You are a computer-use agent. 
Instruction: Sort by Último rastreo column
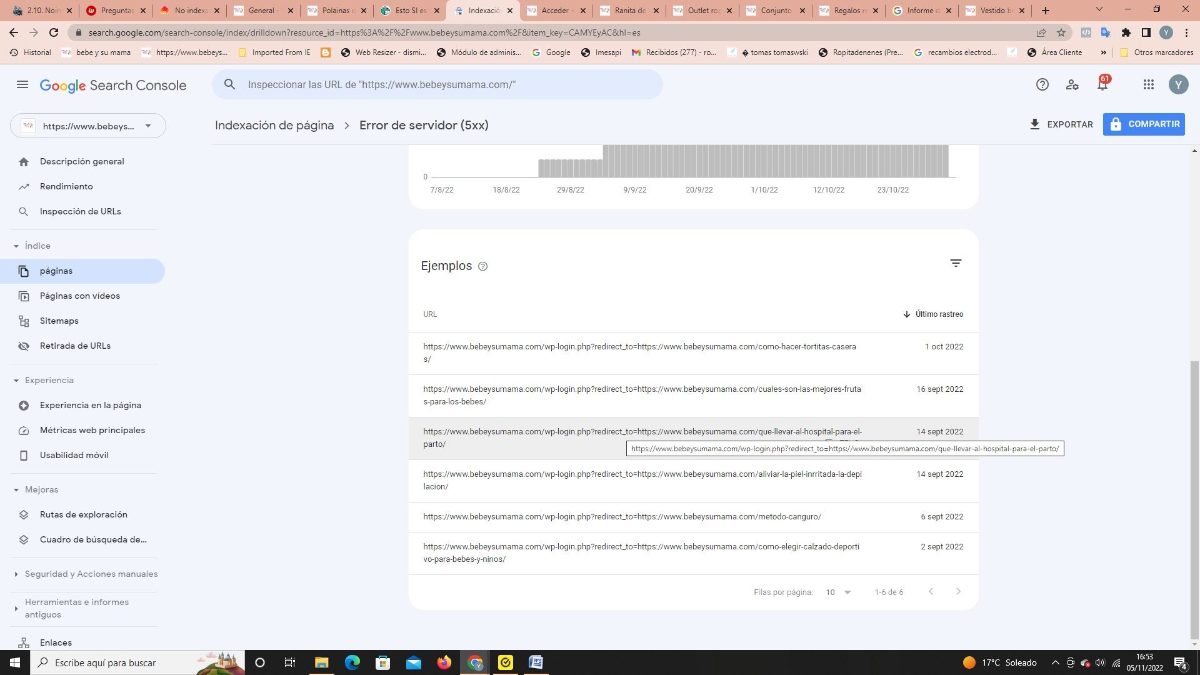coord(933,314)
